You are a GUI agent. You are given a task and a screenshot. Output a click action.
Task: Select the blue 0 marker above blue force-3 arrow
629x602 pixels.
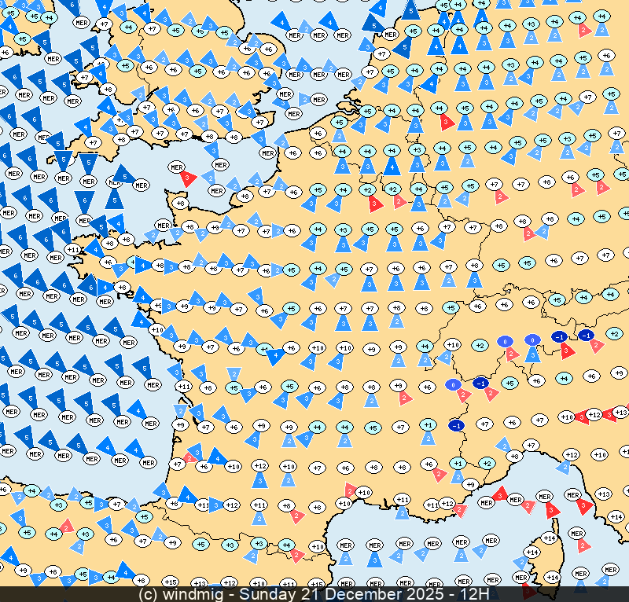coord(532,340)
